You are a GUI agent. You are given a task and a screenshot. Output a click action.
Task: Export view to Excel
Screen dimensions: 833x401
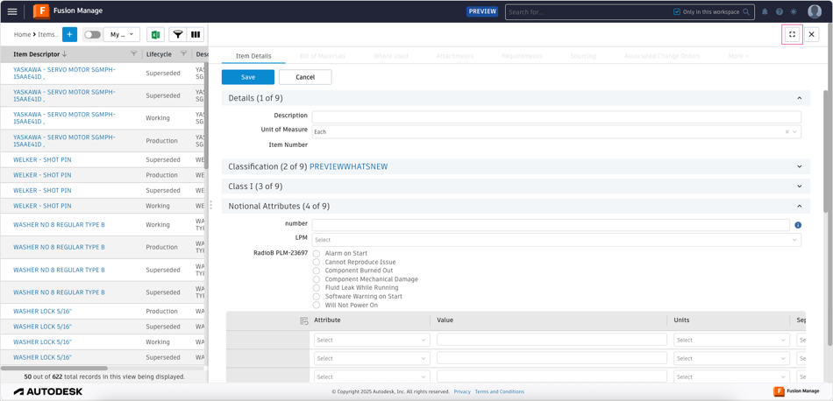[x=155, y=34]
